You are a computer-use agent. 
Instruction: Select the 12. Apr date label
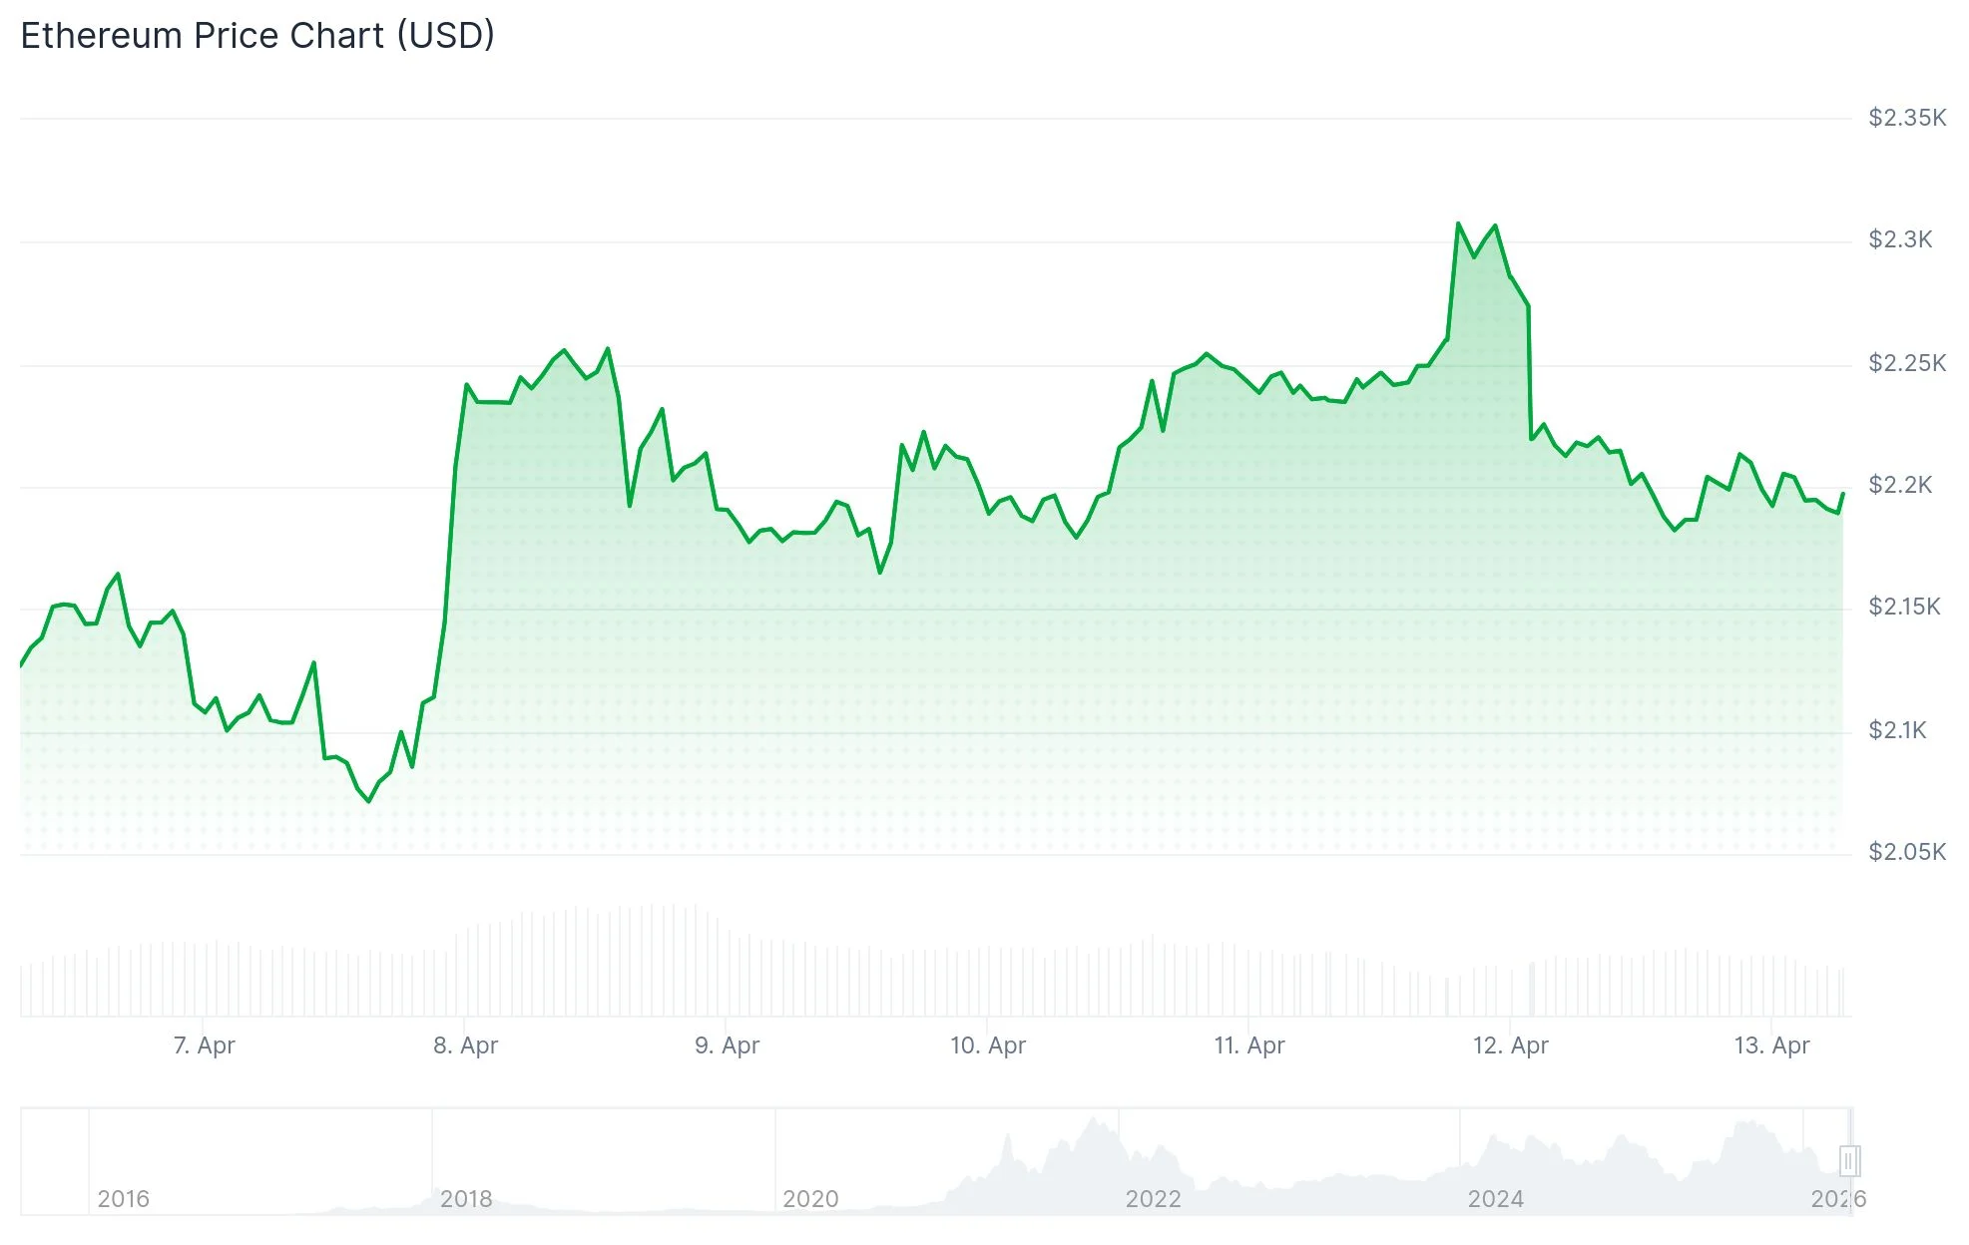(1511, 1045)
